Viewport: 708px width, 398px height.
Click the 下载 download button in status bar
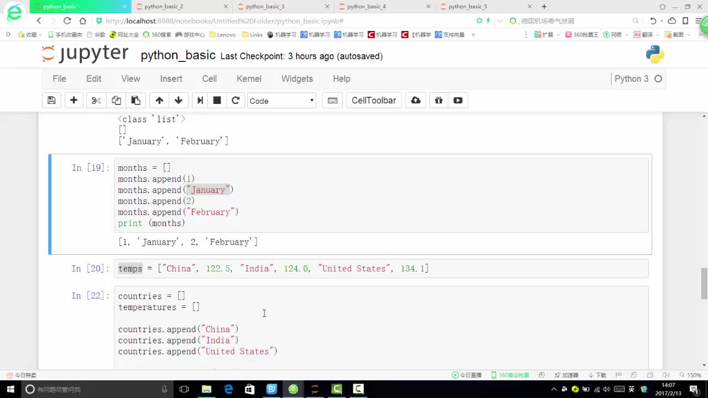tap(597, 375)
